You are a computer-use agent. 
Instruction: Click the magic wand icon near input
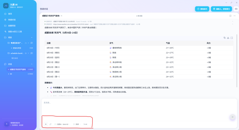click(50, 124)
